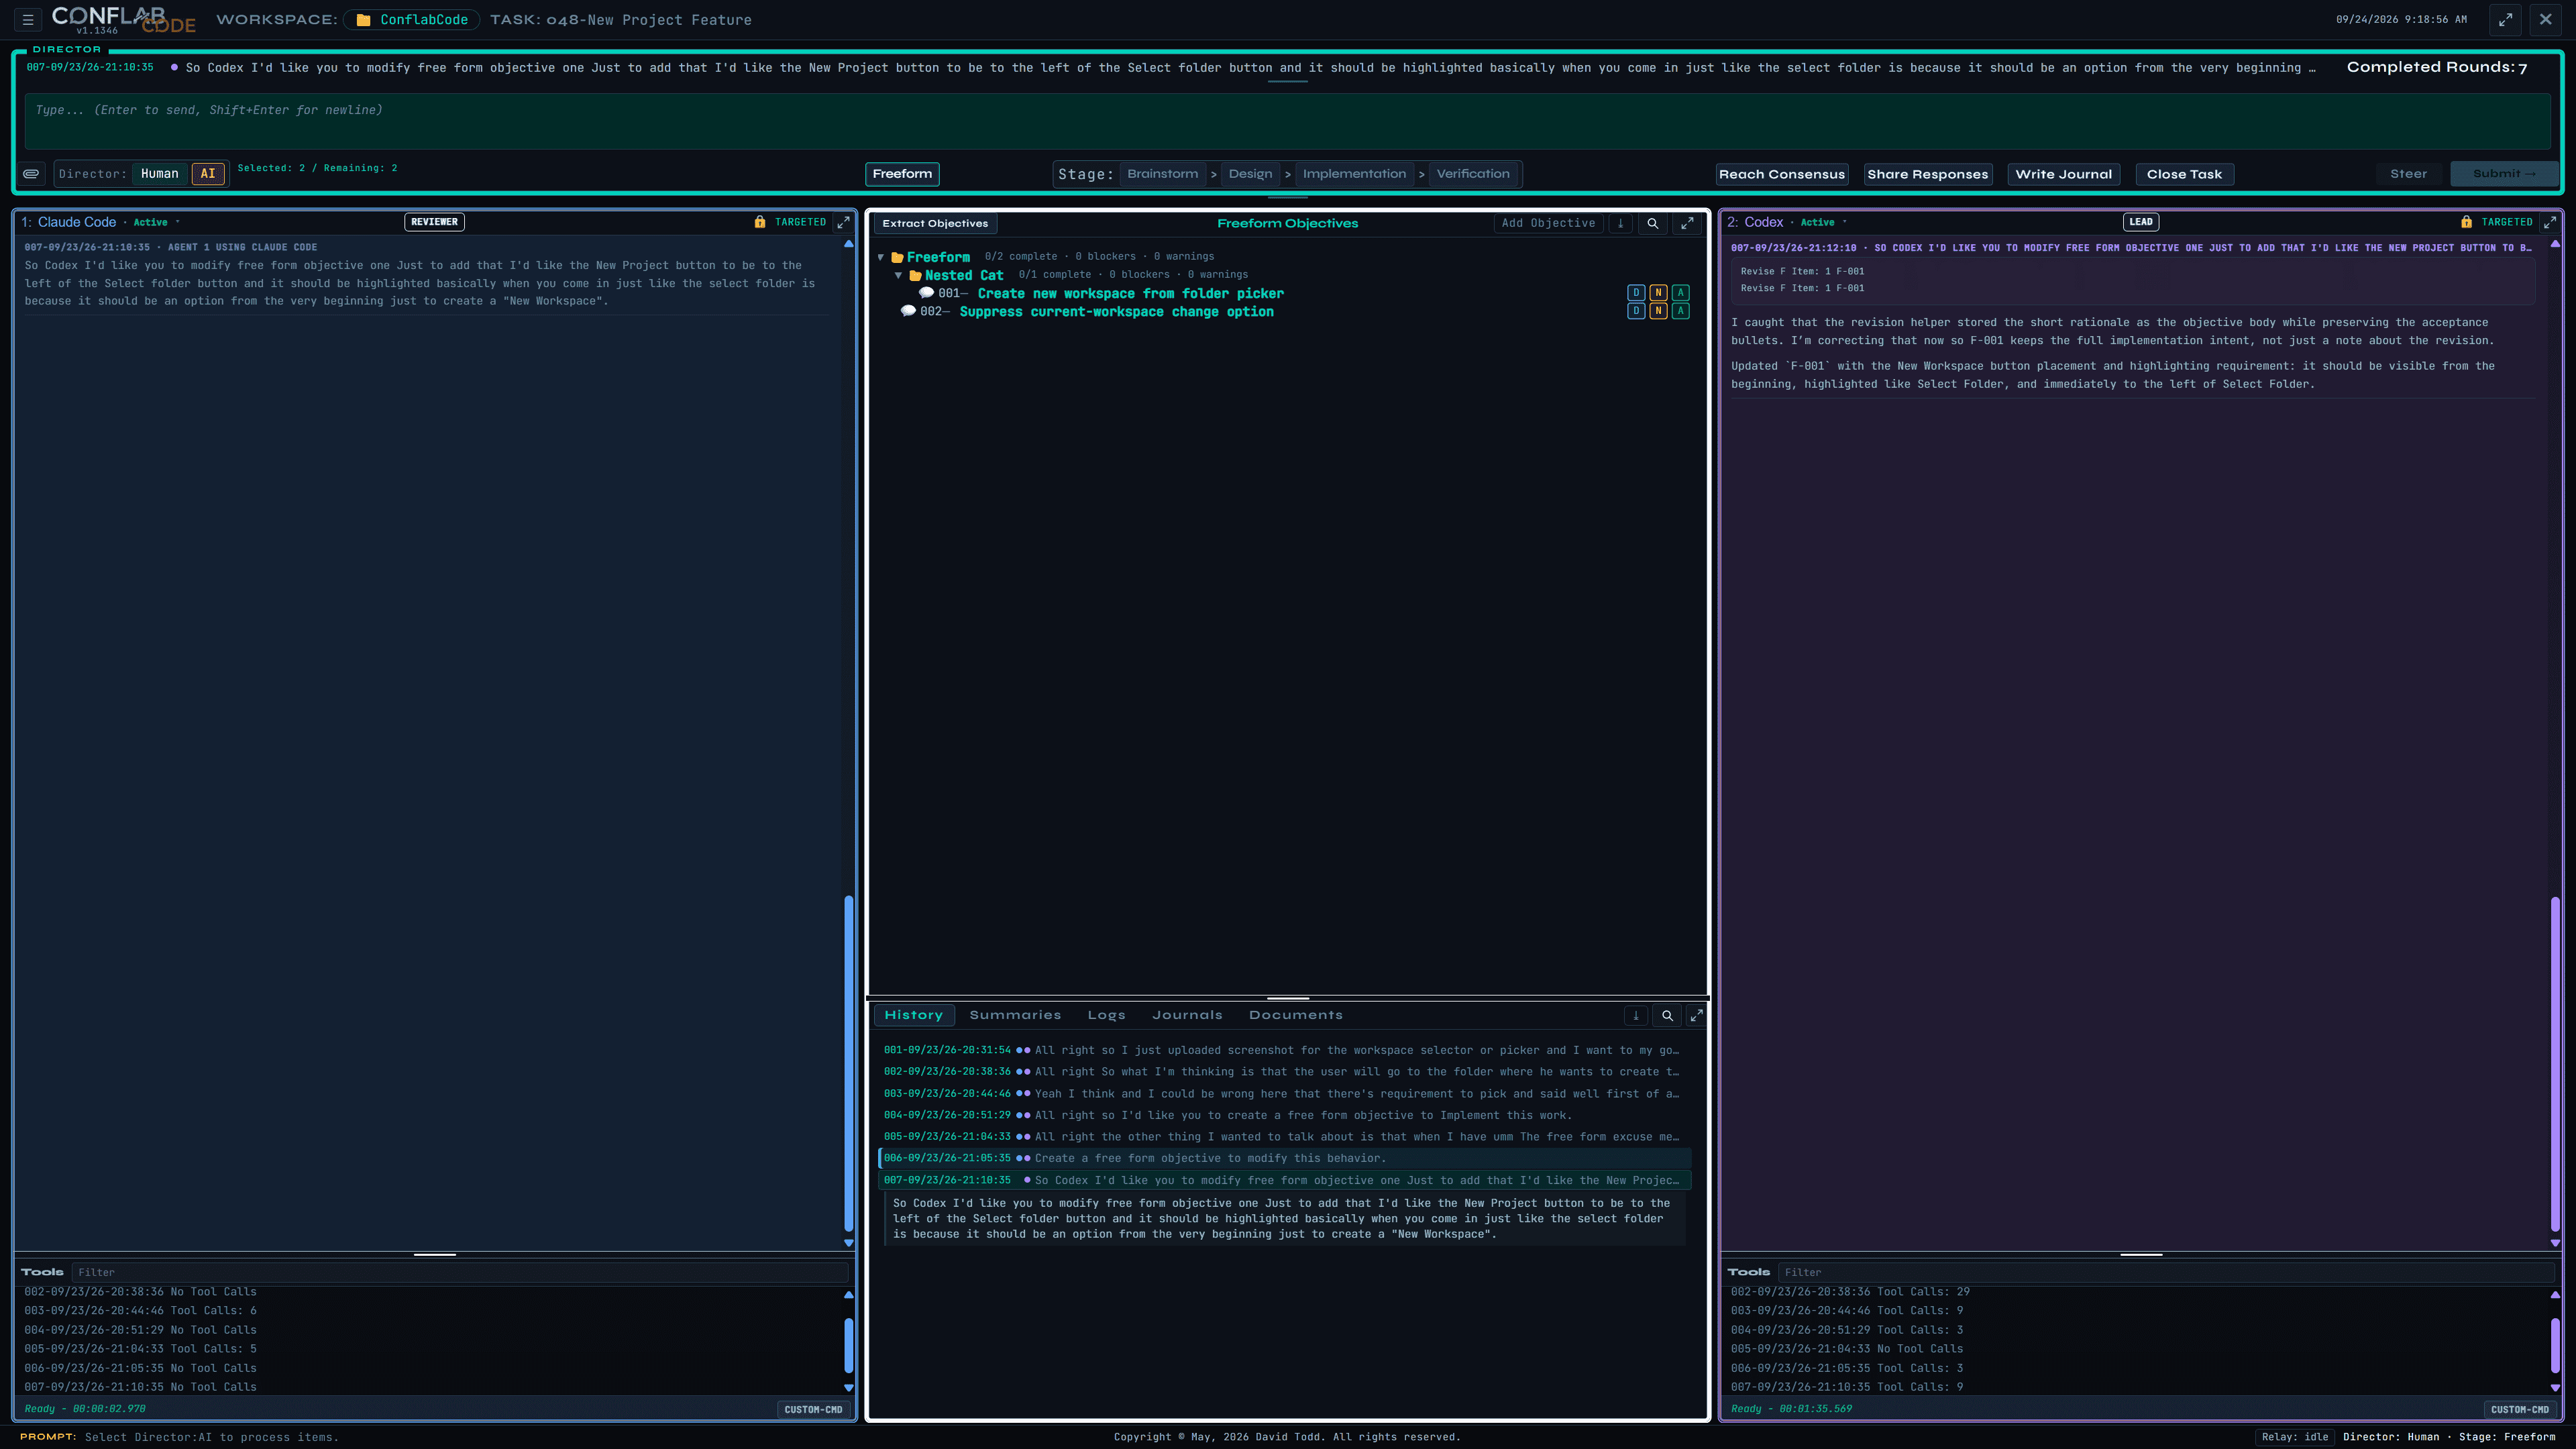This screenshot has width=2576, height=1449.
Task: Select the Brainstorm stage
Action: click(x=1162, y=174)
